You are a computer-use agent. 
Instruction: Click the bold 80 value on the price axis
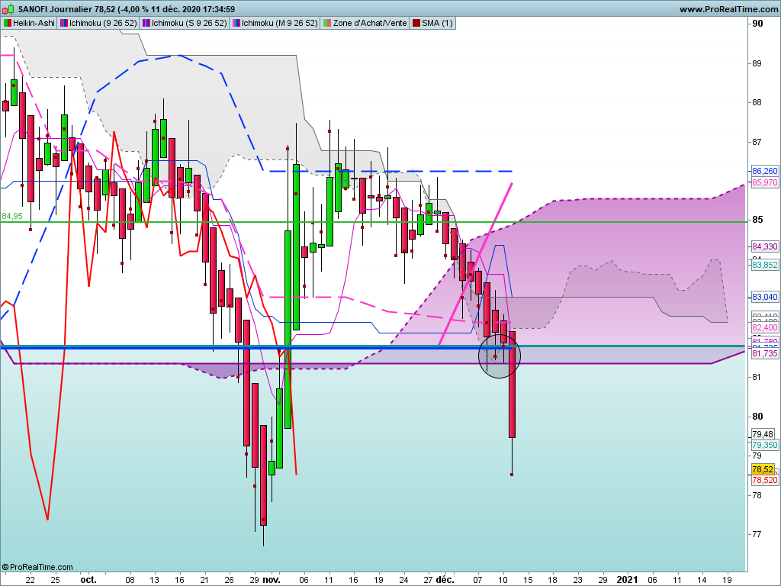pyautogui.click(x=757, y=416)
